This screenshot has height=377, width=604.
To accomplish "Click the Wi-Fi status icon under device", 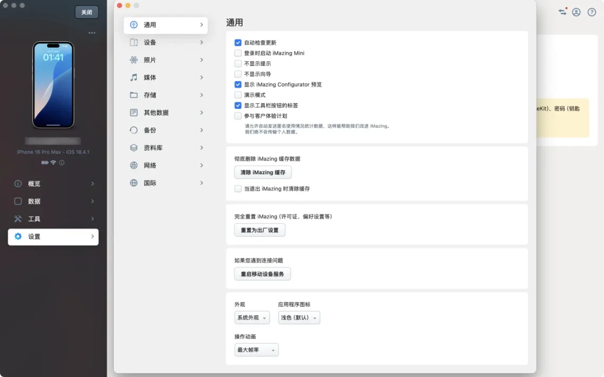I will click(53, 162).
